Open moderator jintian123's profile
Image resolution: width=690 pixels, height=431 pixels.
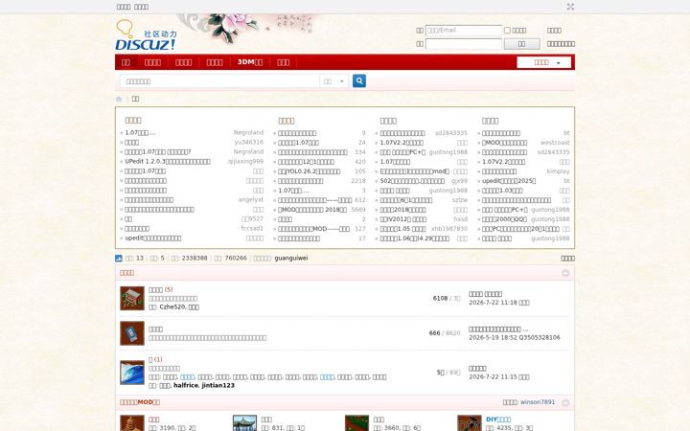pyautogui.click(x=218, y=385)
